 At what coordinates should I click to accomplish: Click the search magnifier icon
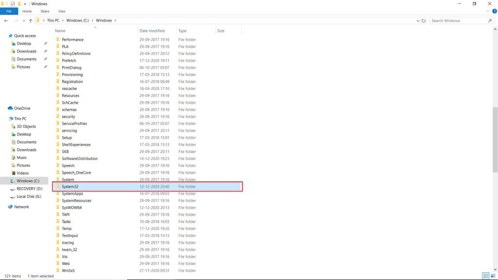(490, 20)
